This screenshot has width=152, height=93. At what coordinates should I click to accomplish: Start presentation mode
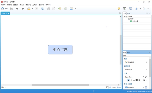[125, 9]
